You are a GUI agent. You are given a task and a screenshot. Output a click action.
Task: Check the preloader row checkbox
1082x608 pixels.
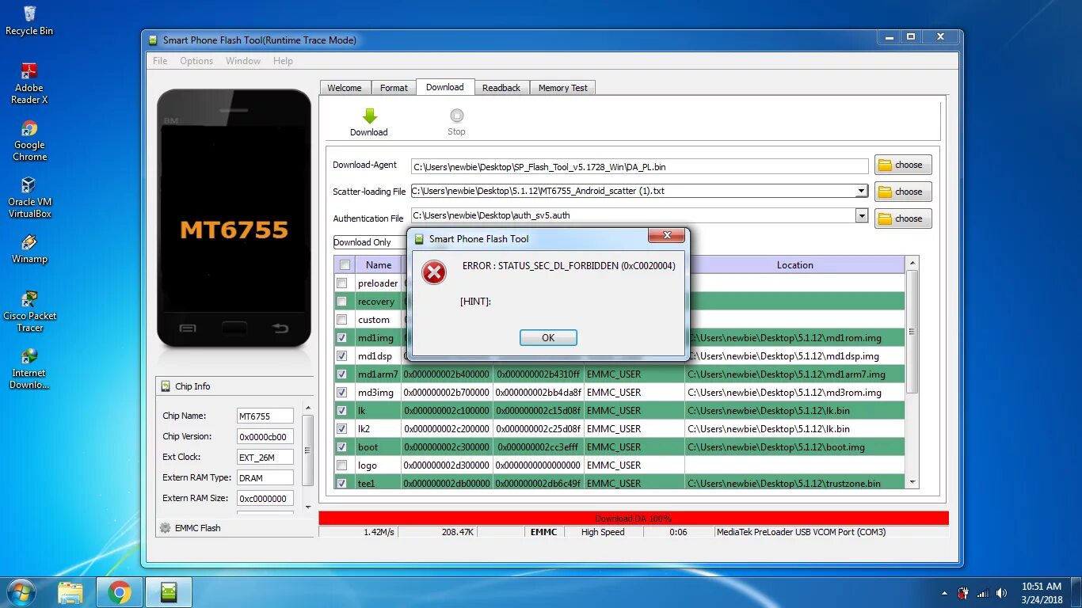point(342,283)
